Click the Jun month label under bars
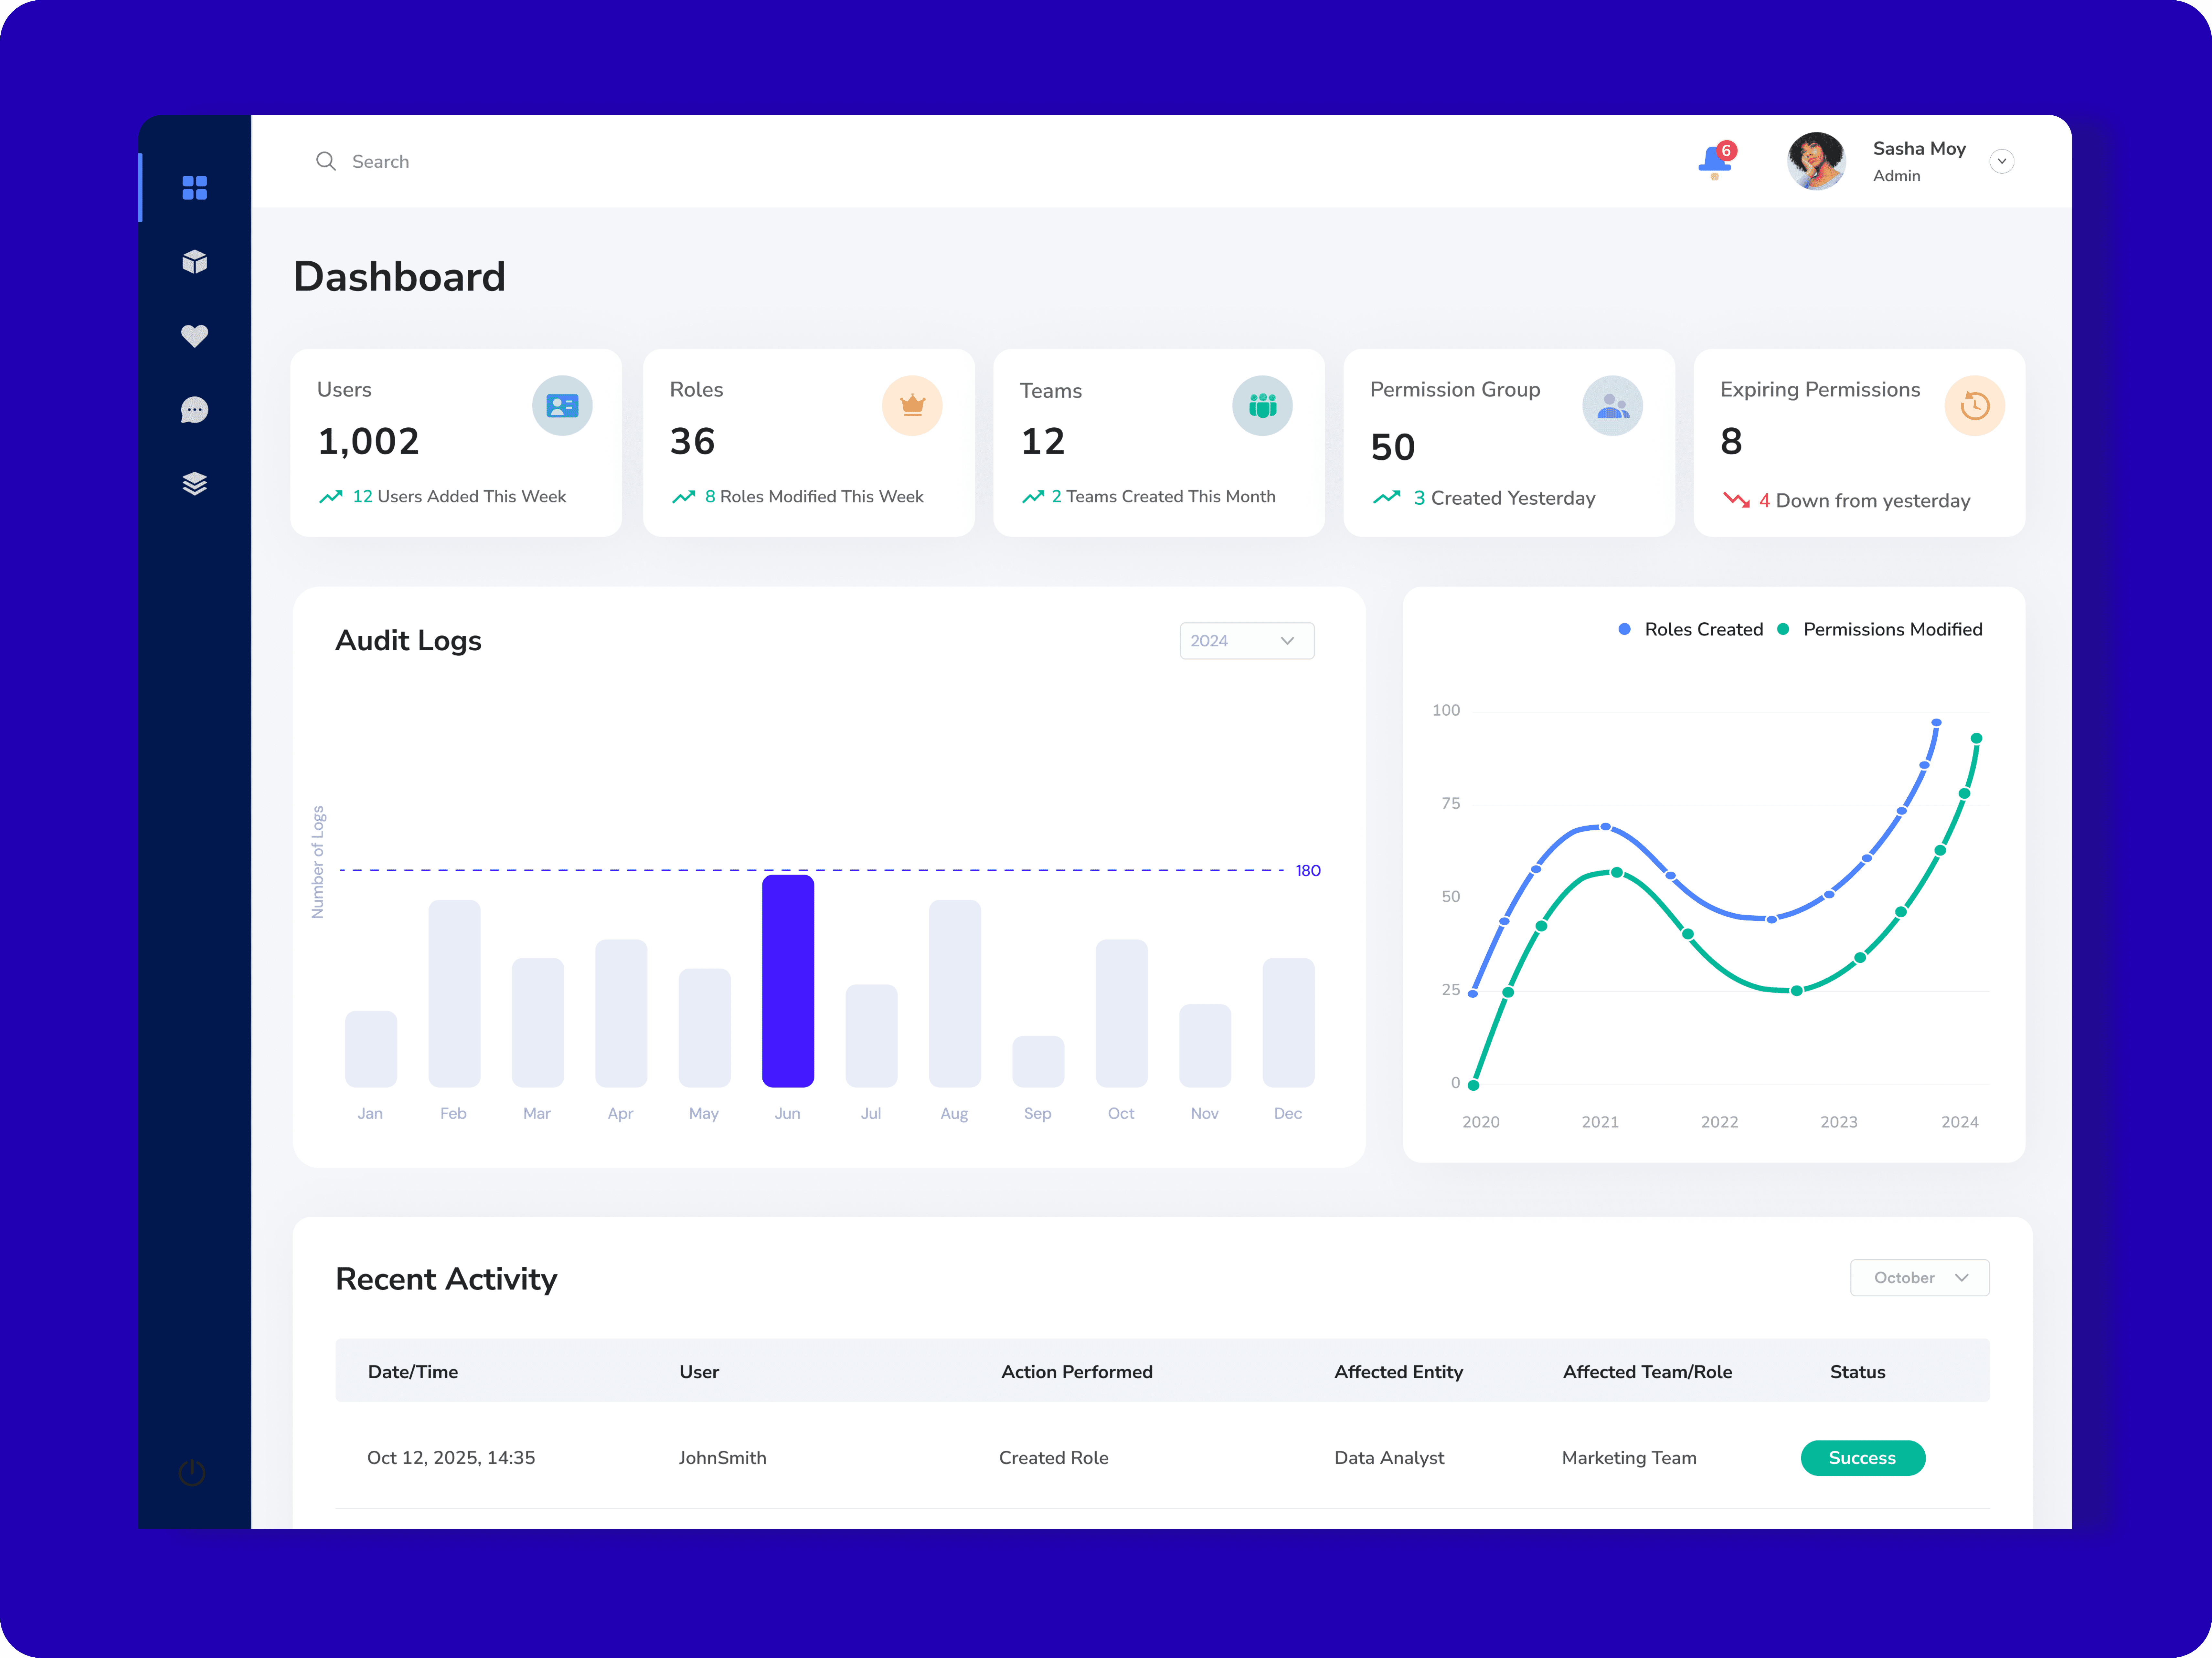This screenshot has height=1658, width=2212. click(787, 1113)
